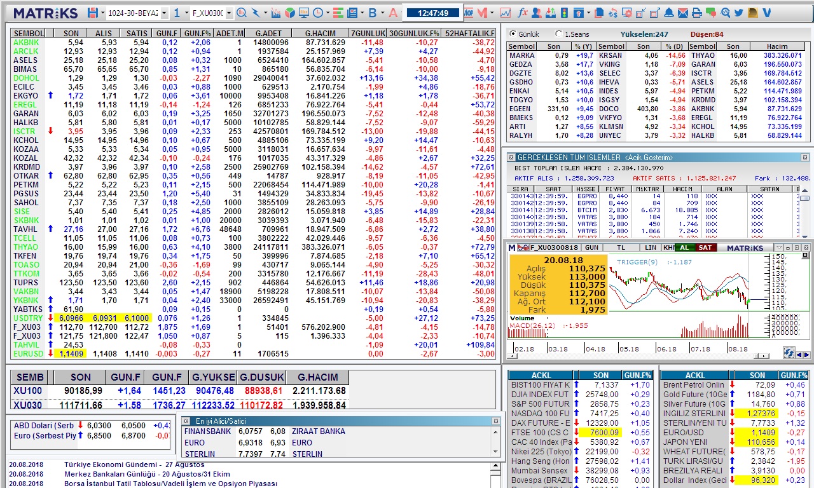814x488 pixels.
Task: Click the red SAT sell button
Action: tap(705, 247)
